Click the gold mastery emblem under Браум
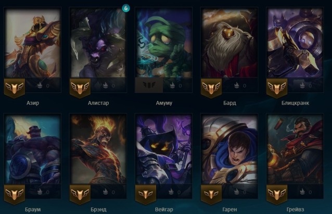 [x=15, y=195]
